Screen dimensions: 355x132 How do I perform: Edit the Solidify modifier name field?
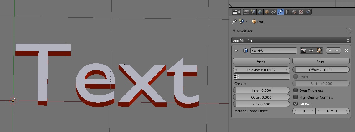coord(274,51)
